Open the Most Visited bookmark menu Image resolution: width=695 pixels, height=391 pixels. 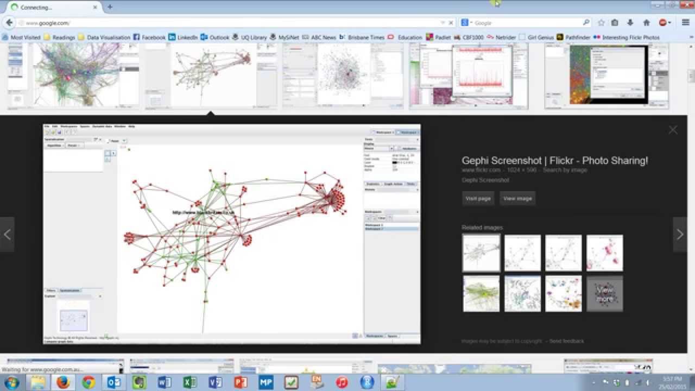pos(21,37)
